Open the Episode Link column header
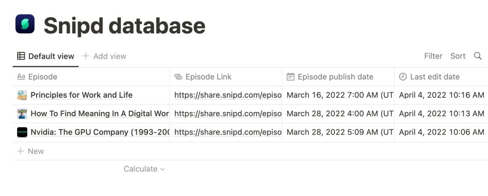Viewport: 488px width, 196px height. tap(226, 77)
